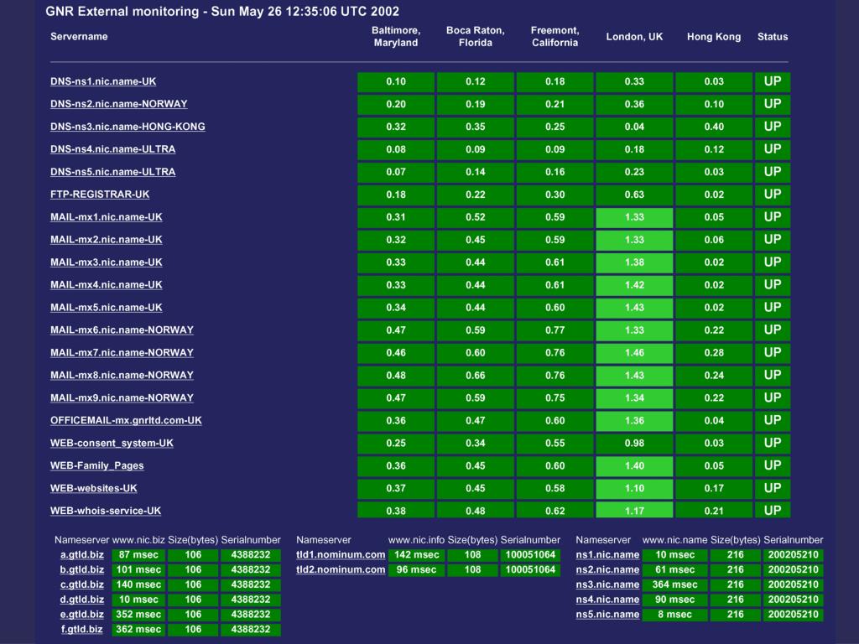Click the 1.36 London value for OFFICEMAIL-mx.gnrltd.com-UK
859x644 pixels.
pos(634,421)
